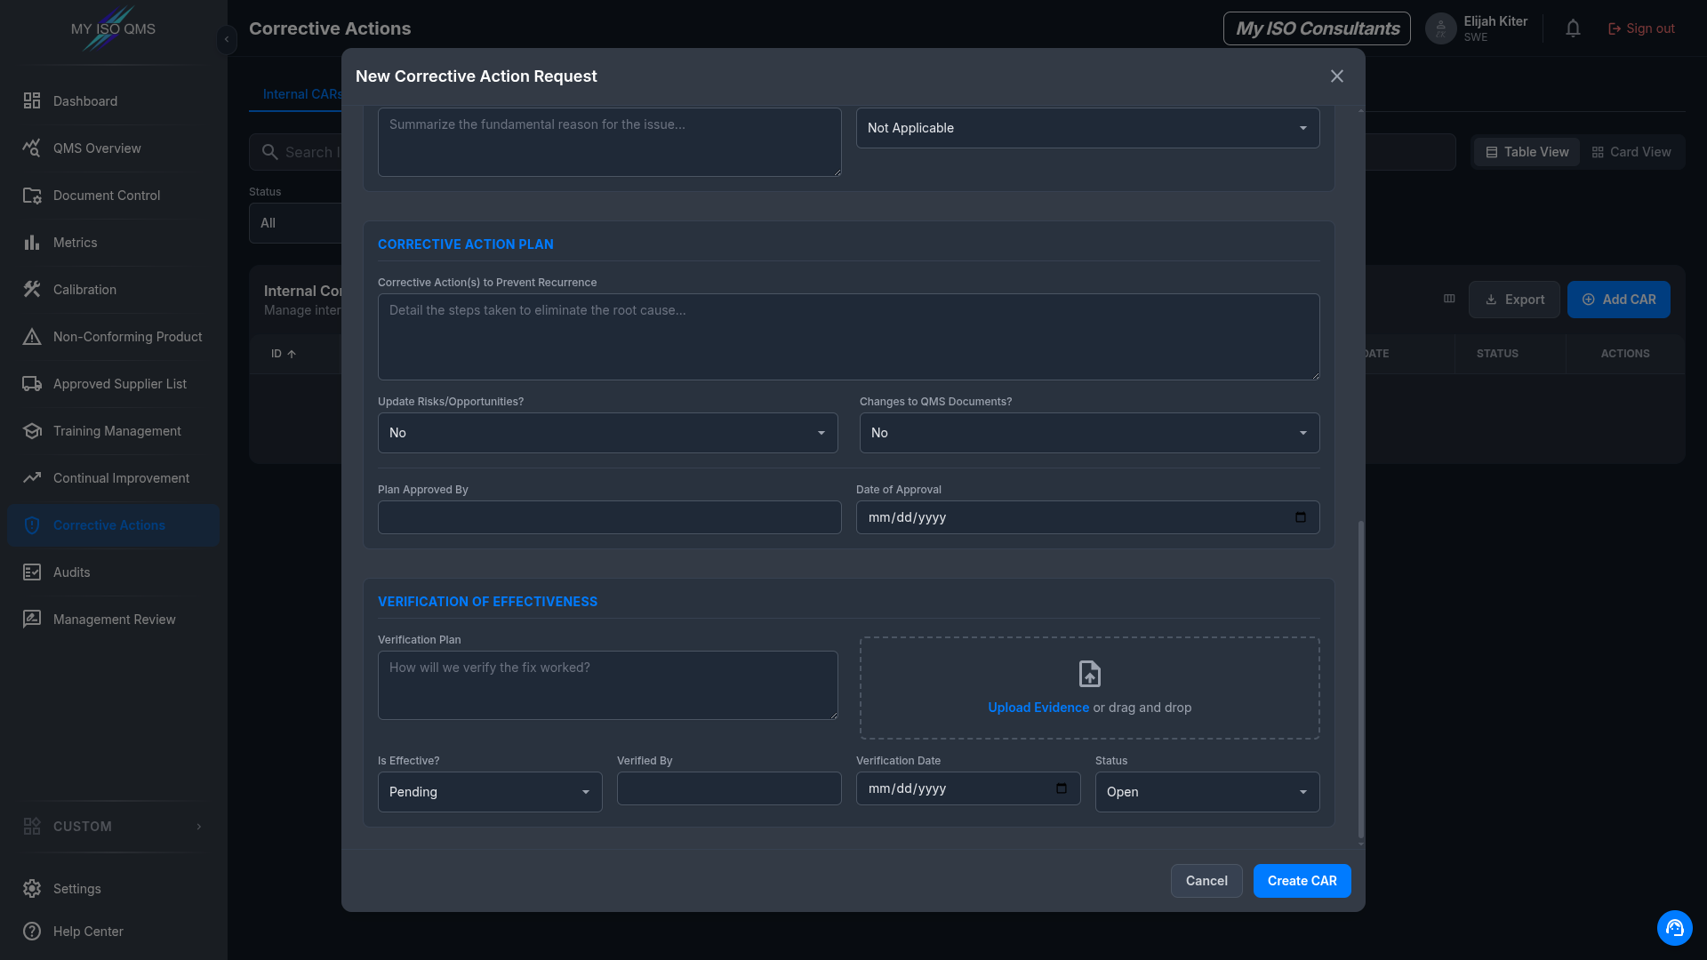Click the modal's vertical scrollbar

(1361, 680)
